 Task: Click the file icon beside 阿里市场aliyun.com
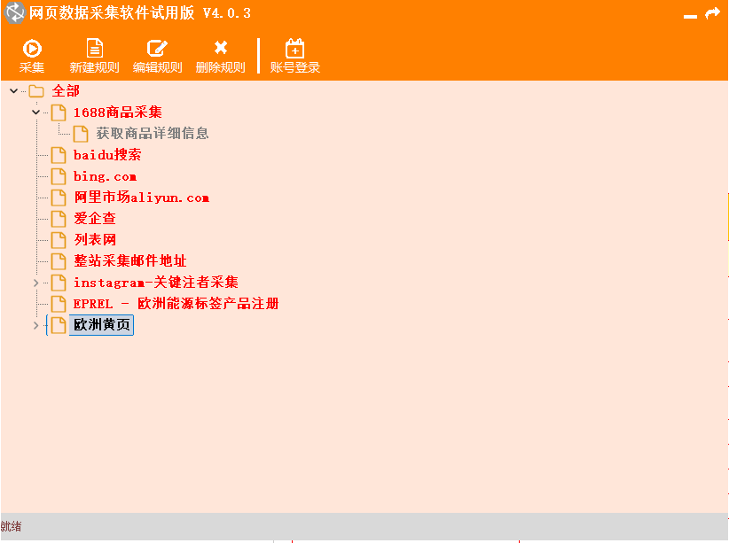pos(59,198)
